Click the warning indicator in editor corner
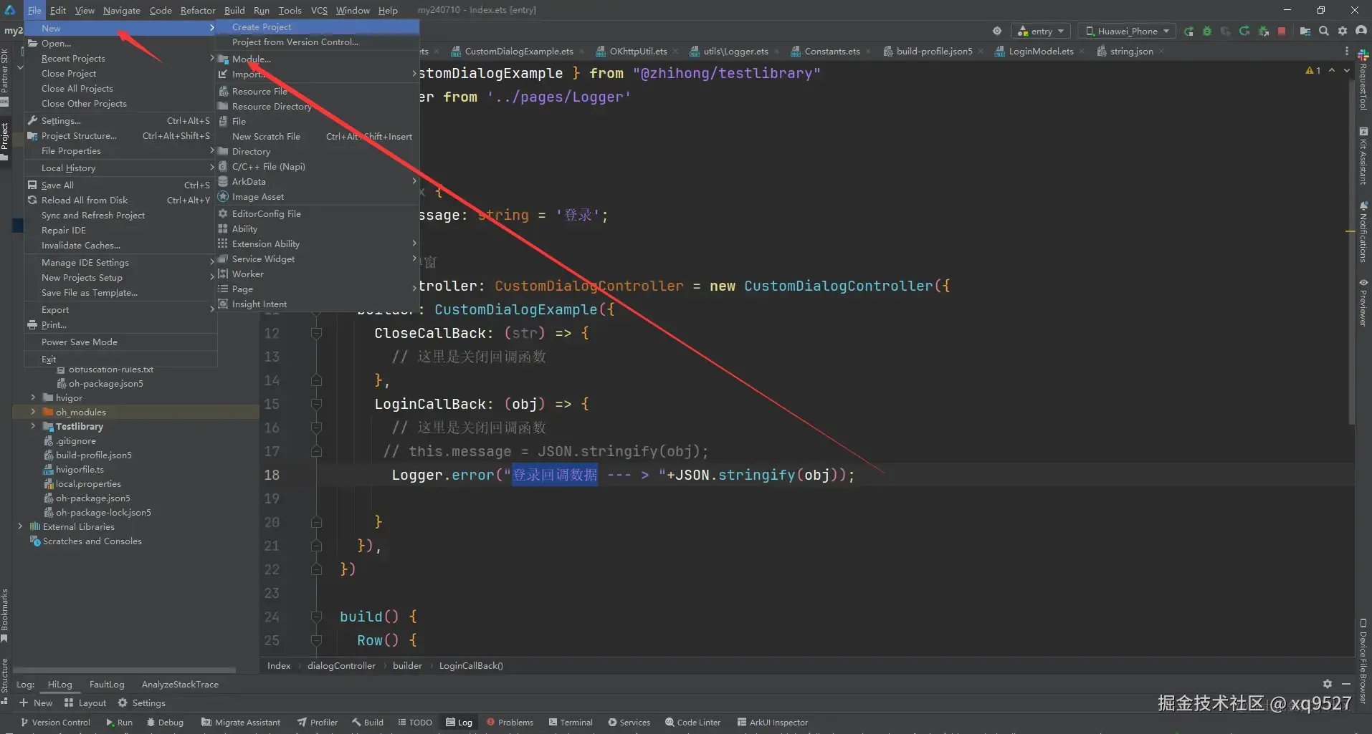Screen dimensions: 1372x734 (1313, 70)
